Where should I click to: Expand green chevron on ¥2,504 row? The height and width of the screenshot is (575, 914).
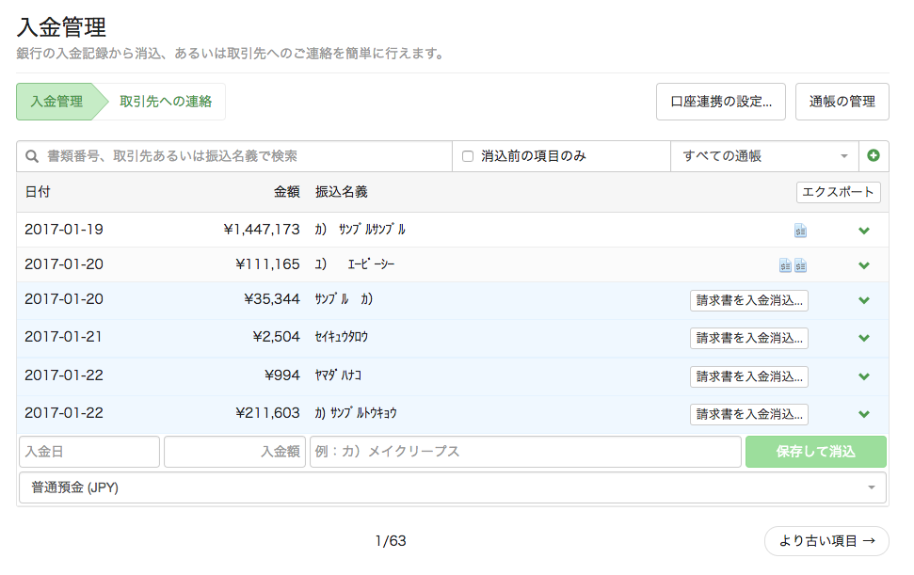(x=864, y=339)
